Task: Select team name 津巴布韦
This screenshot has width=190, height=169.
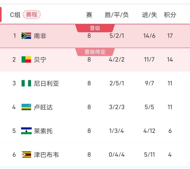Action: (x=46, y=155)
